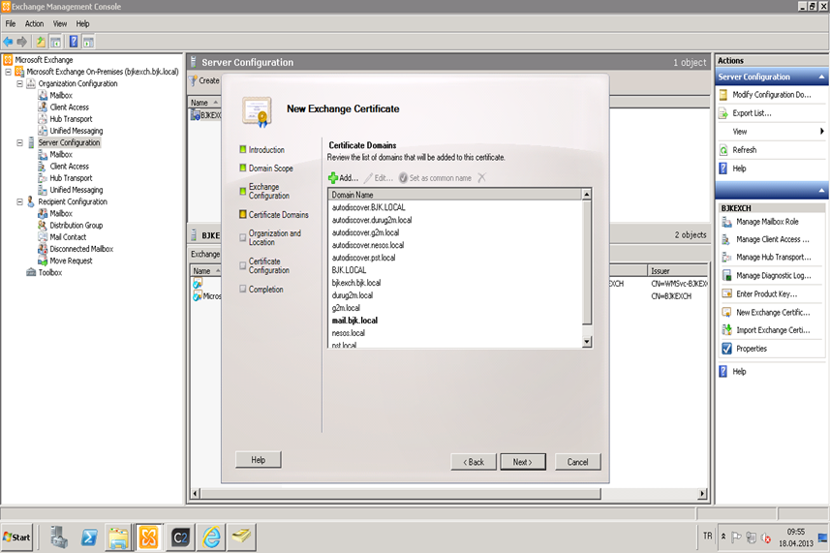Click the Refresh action icon
Viewport: 830px width, 553px height.
pos(723,150)
